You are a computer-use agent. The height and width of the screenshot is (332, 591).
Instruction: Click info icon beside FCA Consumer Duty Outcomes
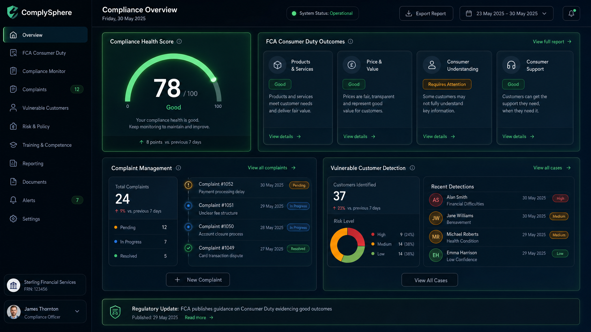(x=350, y=41)
